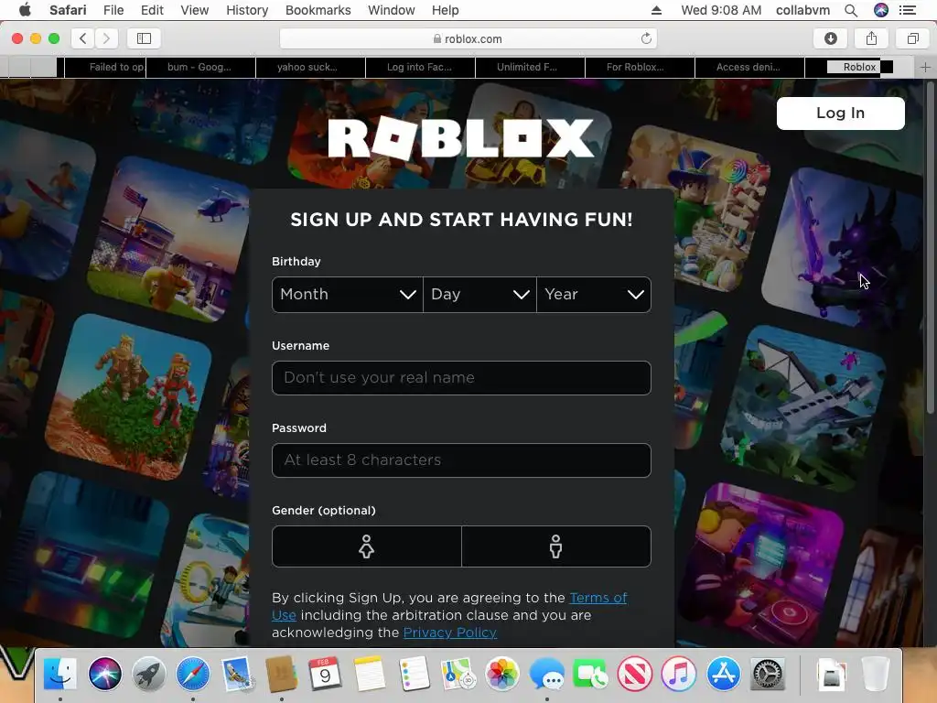The height and width of the screenshot is (703, 937).
Task: Switch to the "For Roblox..." tab
Action: coord(640,67)
